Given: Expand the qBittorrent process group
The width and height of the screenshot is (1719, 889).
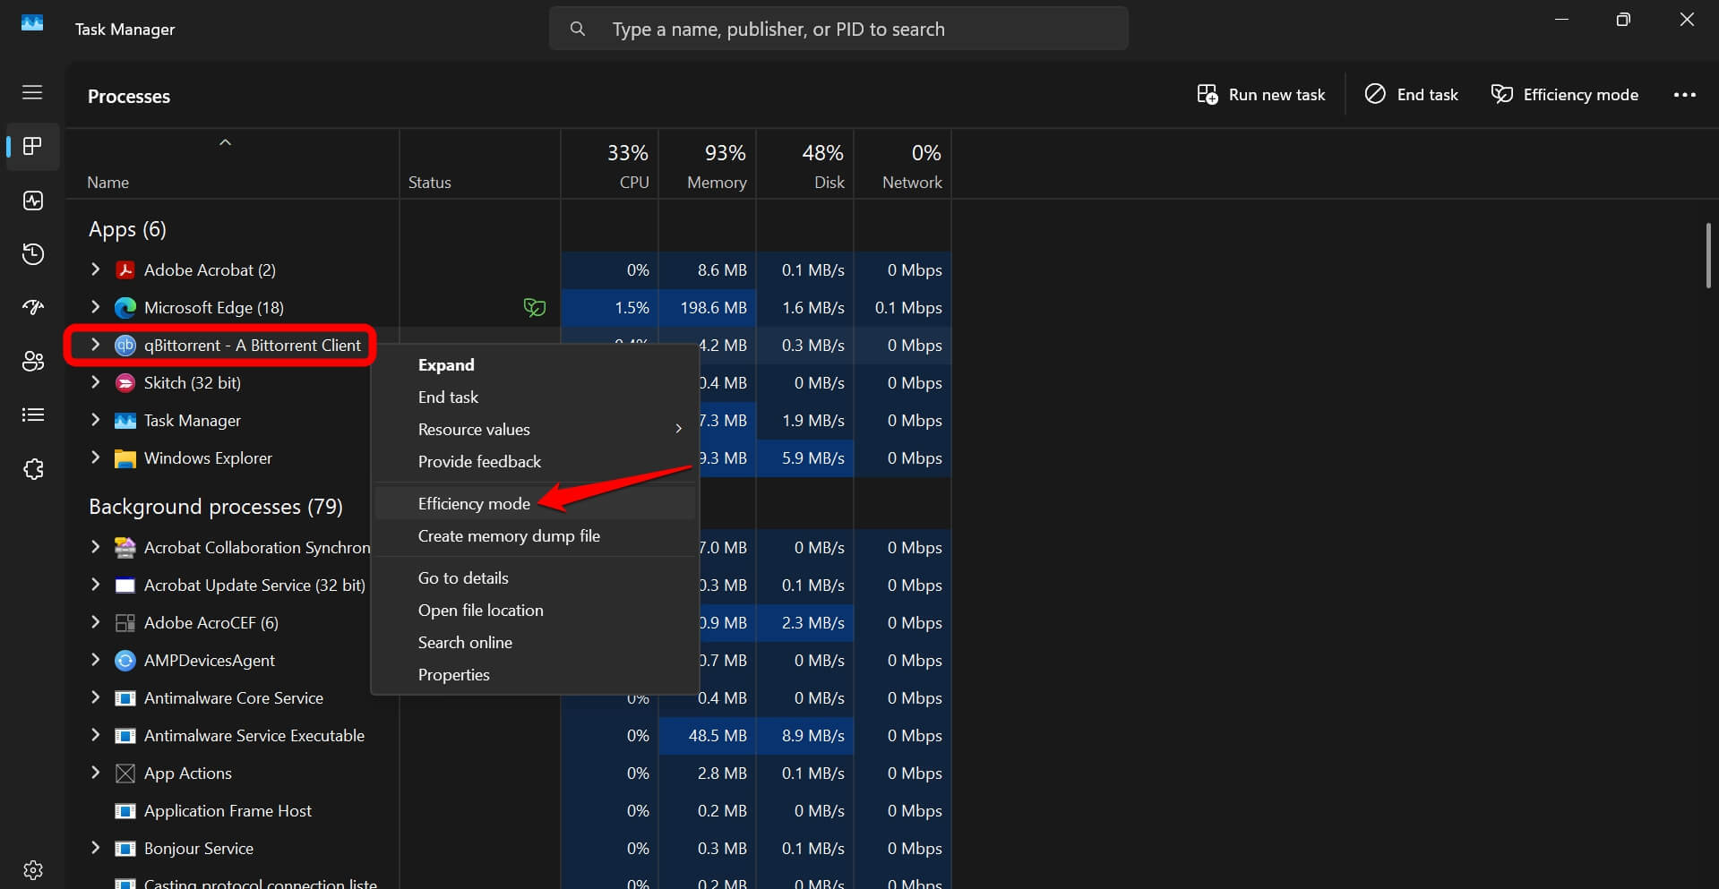Looking at the screenshot, I should tap(96, 344).
